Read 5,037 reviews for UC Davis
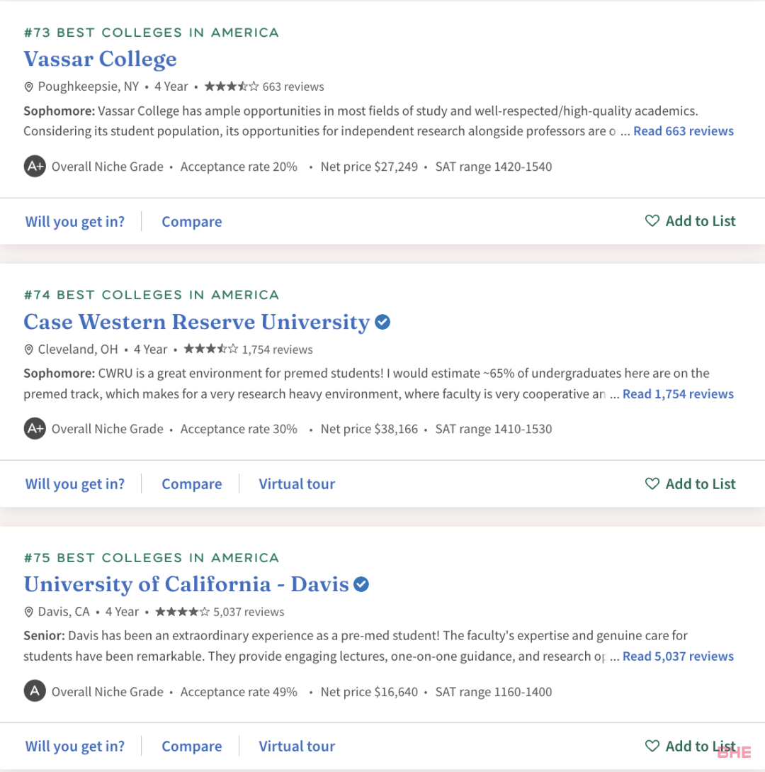The width and height of the screenshot is (765, 772). 678,656
